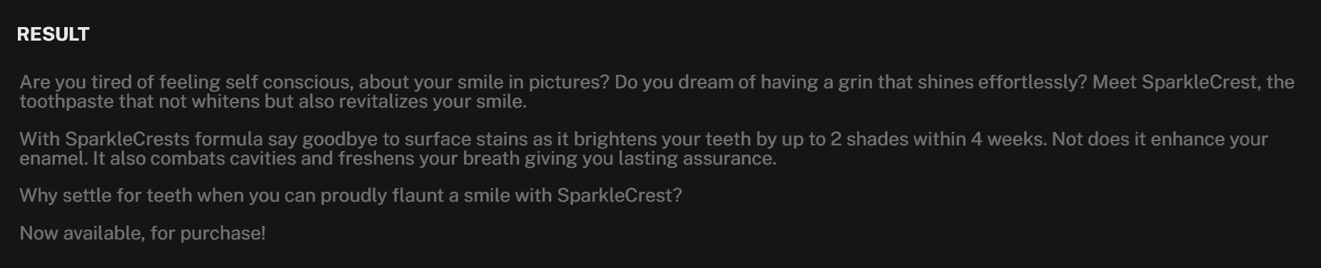Click the "Now available, for purchase!" line
Screen dimensions: 1321x268
pyautogui.click(x=143, y=233)
